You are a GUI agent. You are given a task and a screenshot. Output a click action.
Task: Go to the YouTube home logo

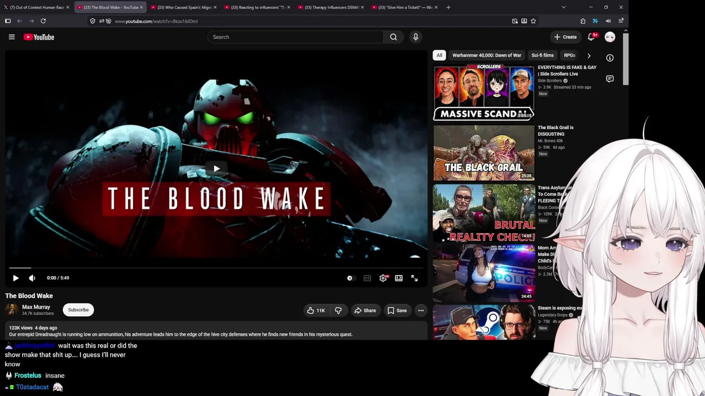pyautogui.click(x=39, y=37)
